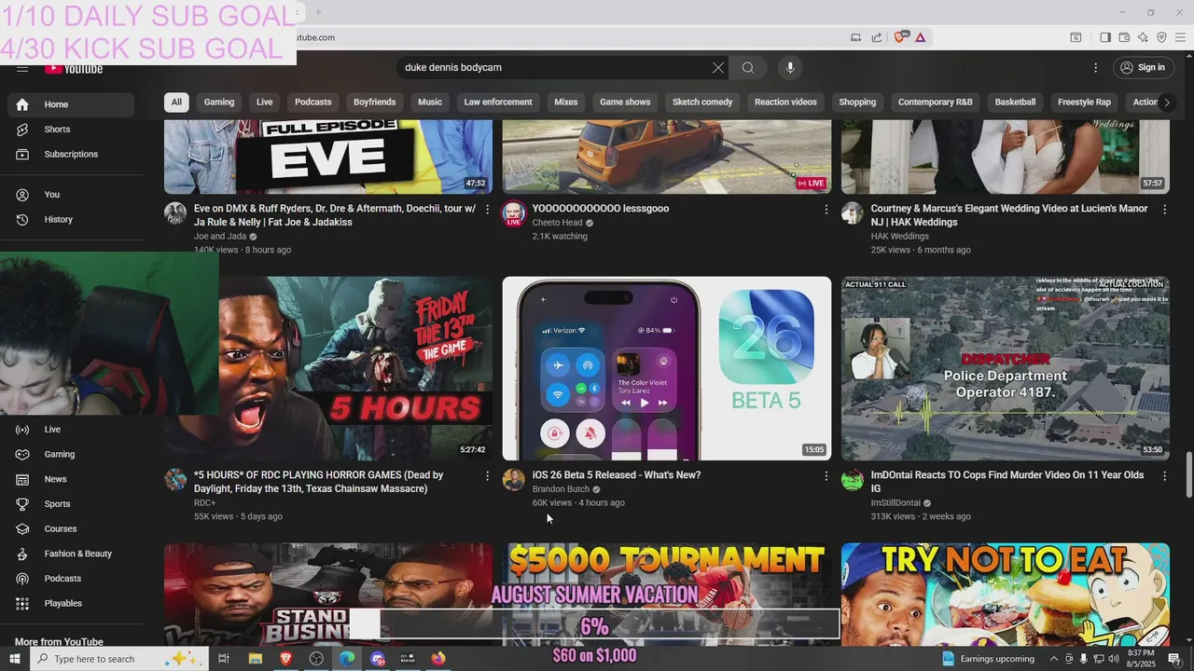Select the Shopping filter chip

pos(857,103)
